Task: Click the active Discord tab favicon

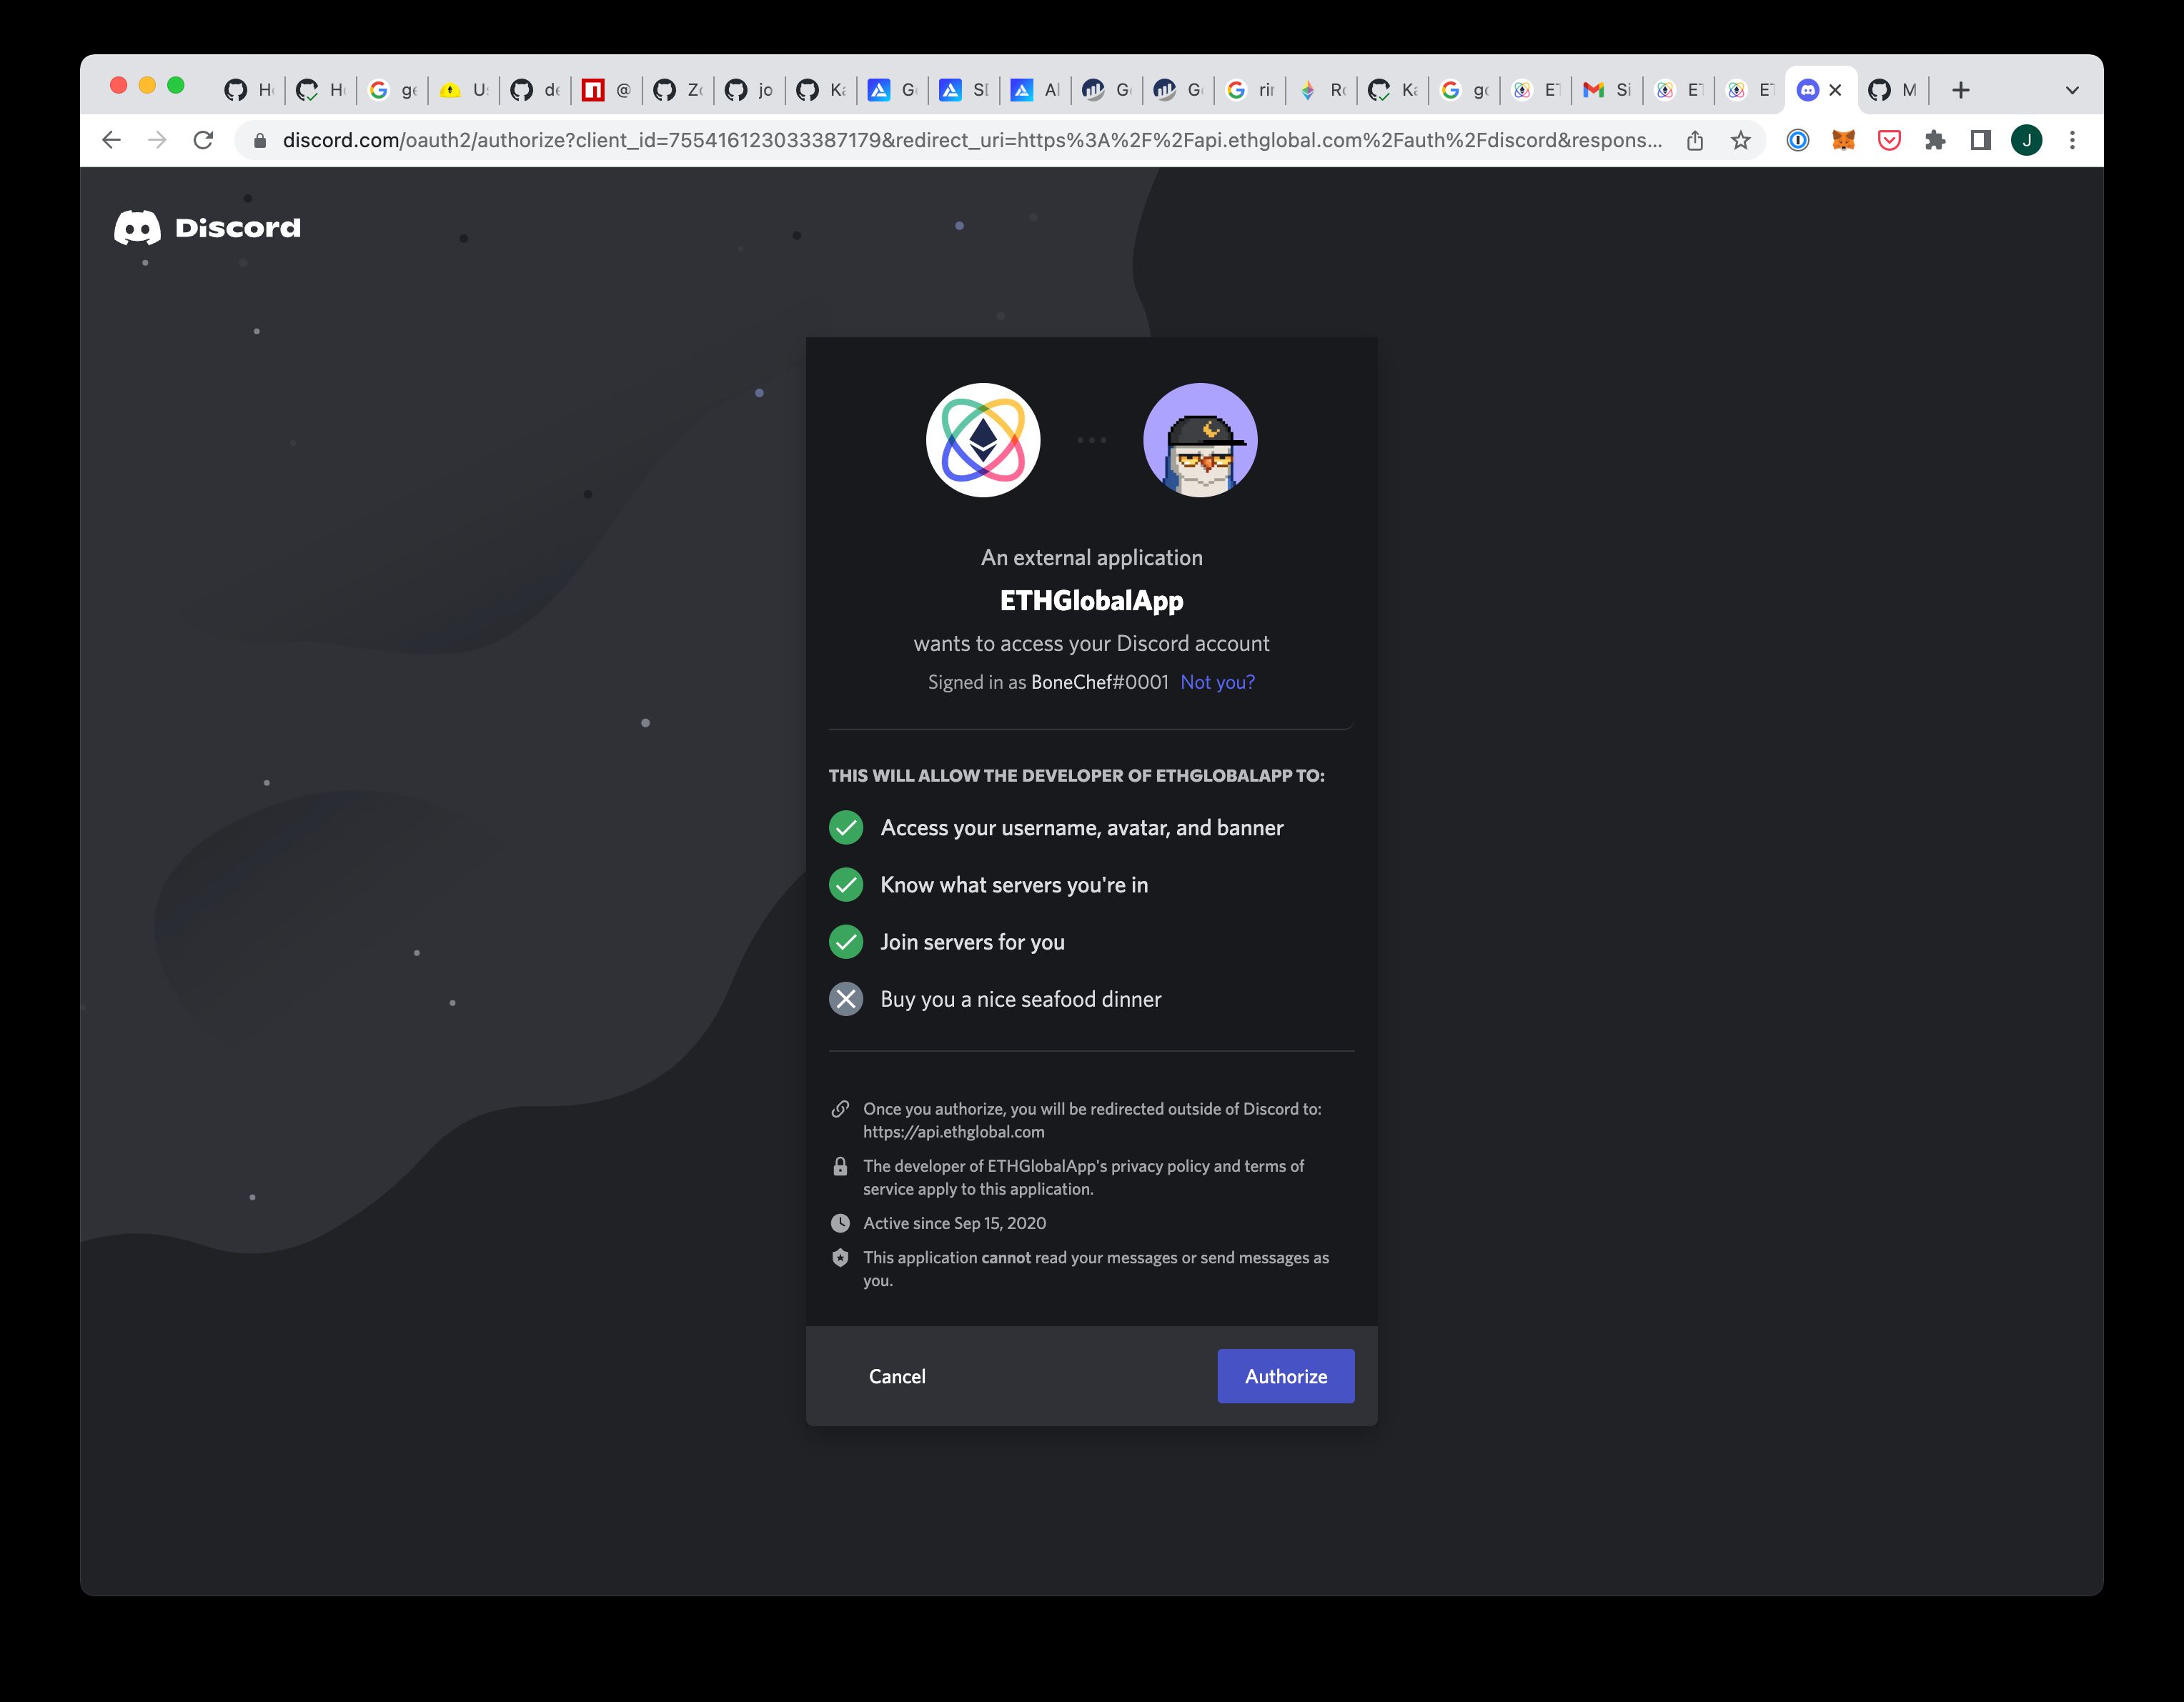Action: click(x=1807, y=90)
